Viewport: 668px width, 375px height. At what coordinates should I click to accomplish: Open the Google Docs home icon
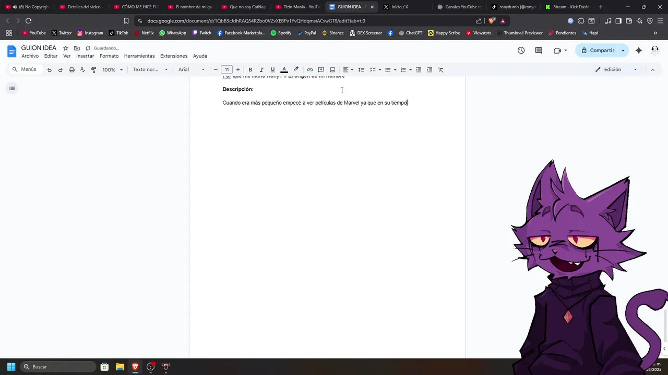coord(11,52)
